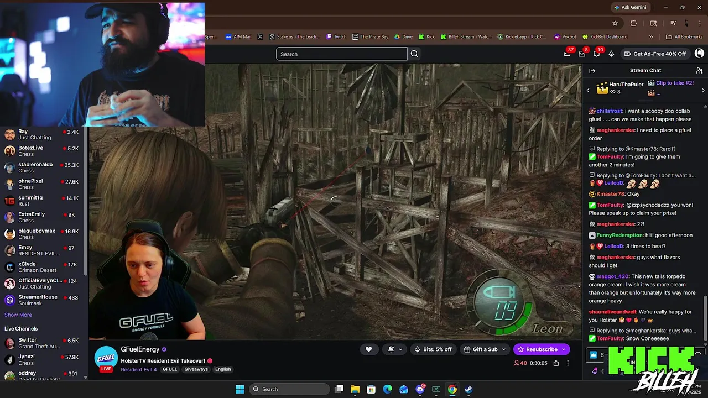708x398 pixels.
Task: Open the KickBot Dashboard bookmark
Action: point(605,37)
